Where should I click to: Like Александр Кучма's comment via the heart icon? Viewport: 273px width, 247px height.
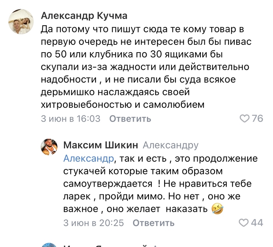pyautogui.click(x=244, y=118)
